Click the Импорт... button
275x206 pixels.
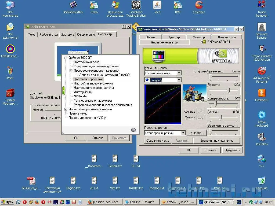coord(197,133)
